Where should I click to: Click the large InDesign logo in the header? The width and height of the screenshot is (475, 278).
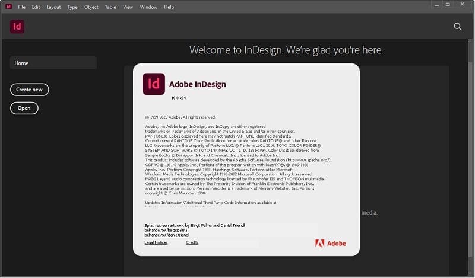pyautogui.click(x=17, y=27)
